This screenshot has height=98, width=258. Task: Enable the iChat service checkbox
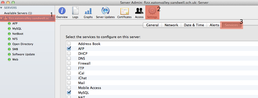(69, 78)
